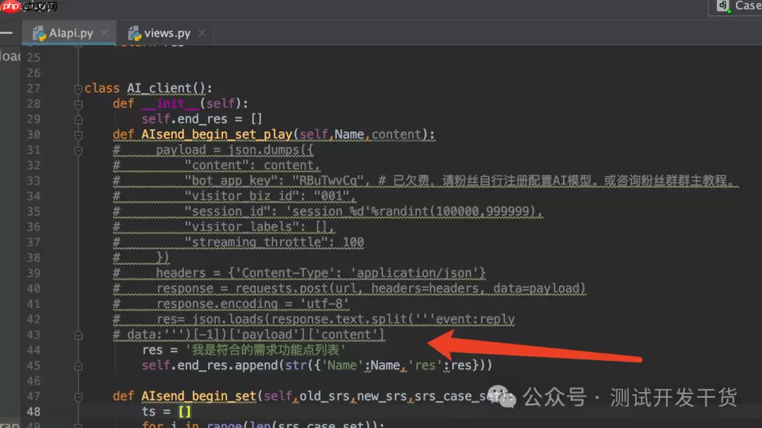Collapse the __init__ method fold arrow
Image resolution: width=762 pixels, height=428 pixels.
78,104
